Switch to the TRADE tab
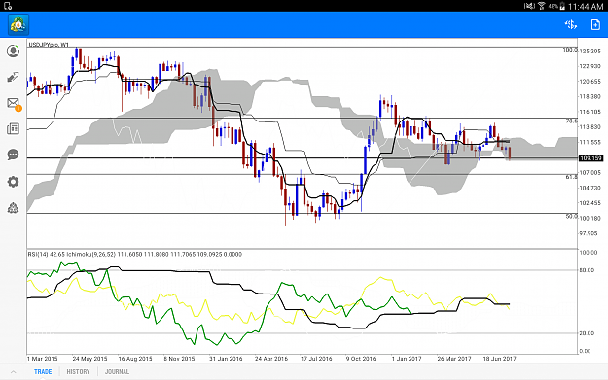Image resolution: width=608 pixels, height=380 pixels. (x=43, y=372)
